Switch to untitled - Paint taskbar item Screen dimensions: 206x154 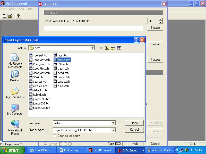click(x=159, y=150)
